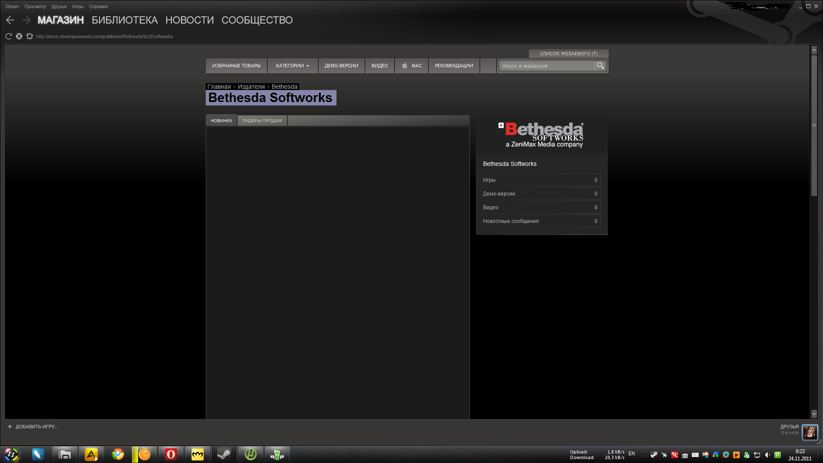Go forward with the right arrow

[x=26, y=20]
